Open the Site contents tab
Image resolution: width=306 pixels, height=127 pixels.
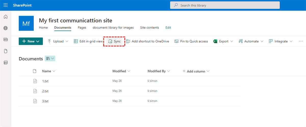coord(149,28)
